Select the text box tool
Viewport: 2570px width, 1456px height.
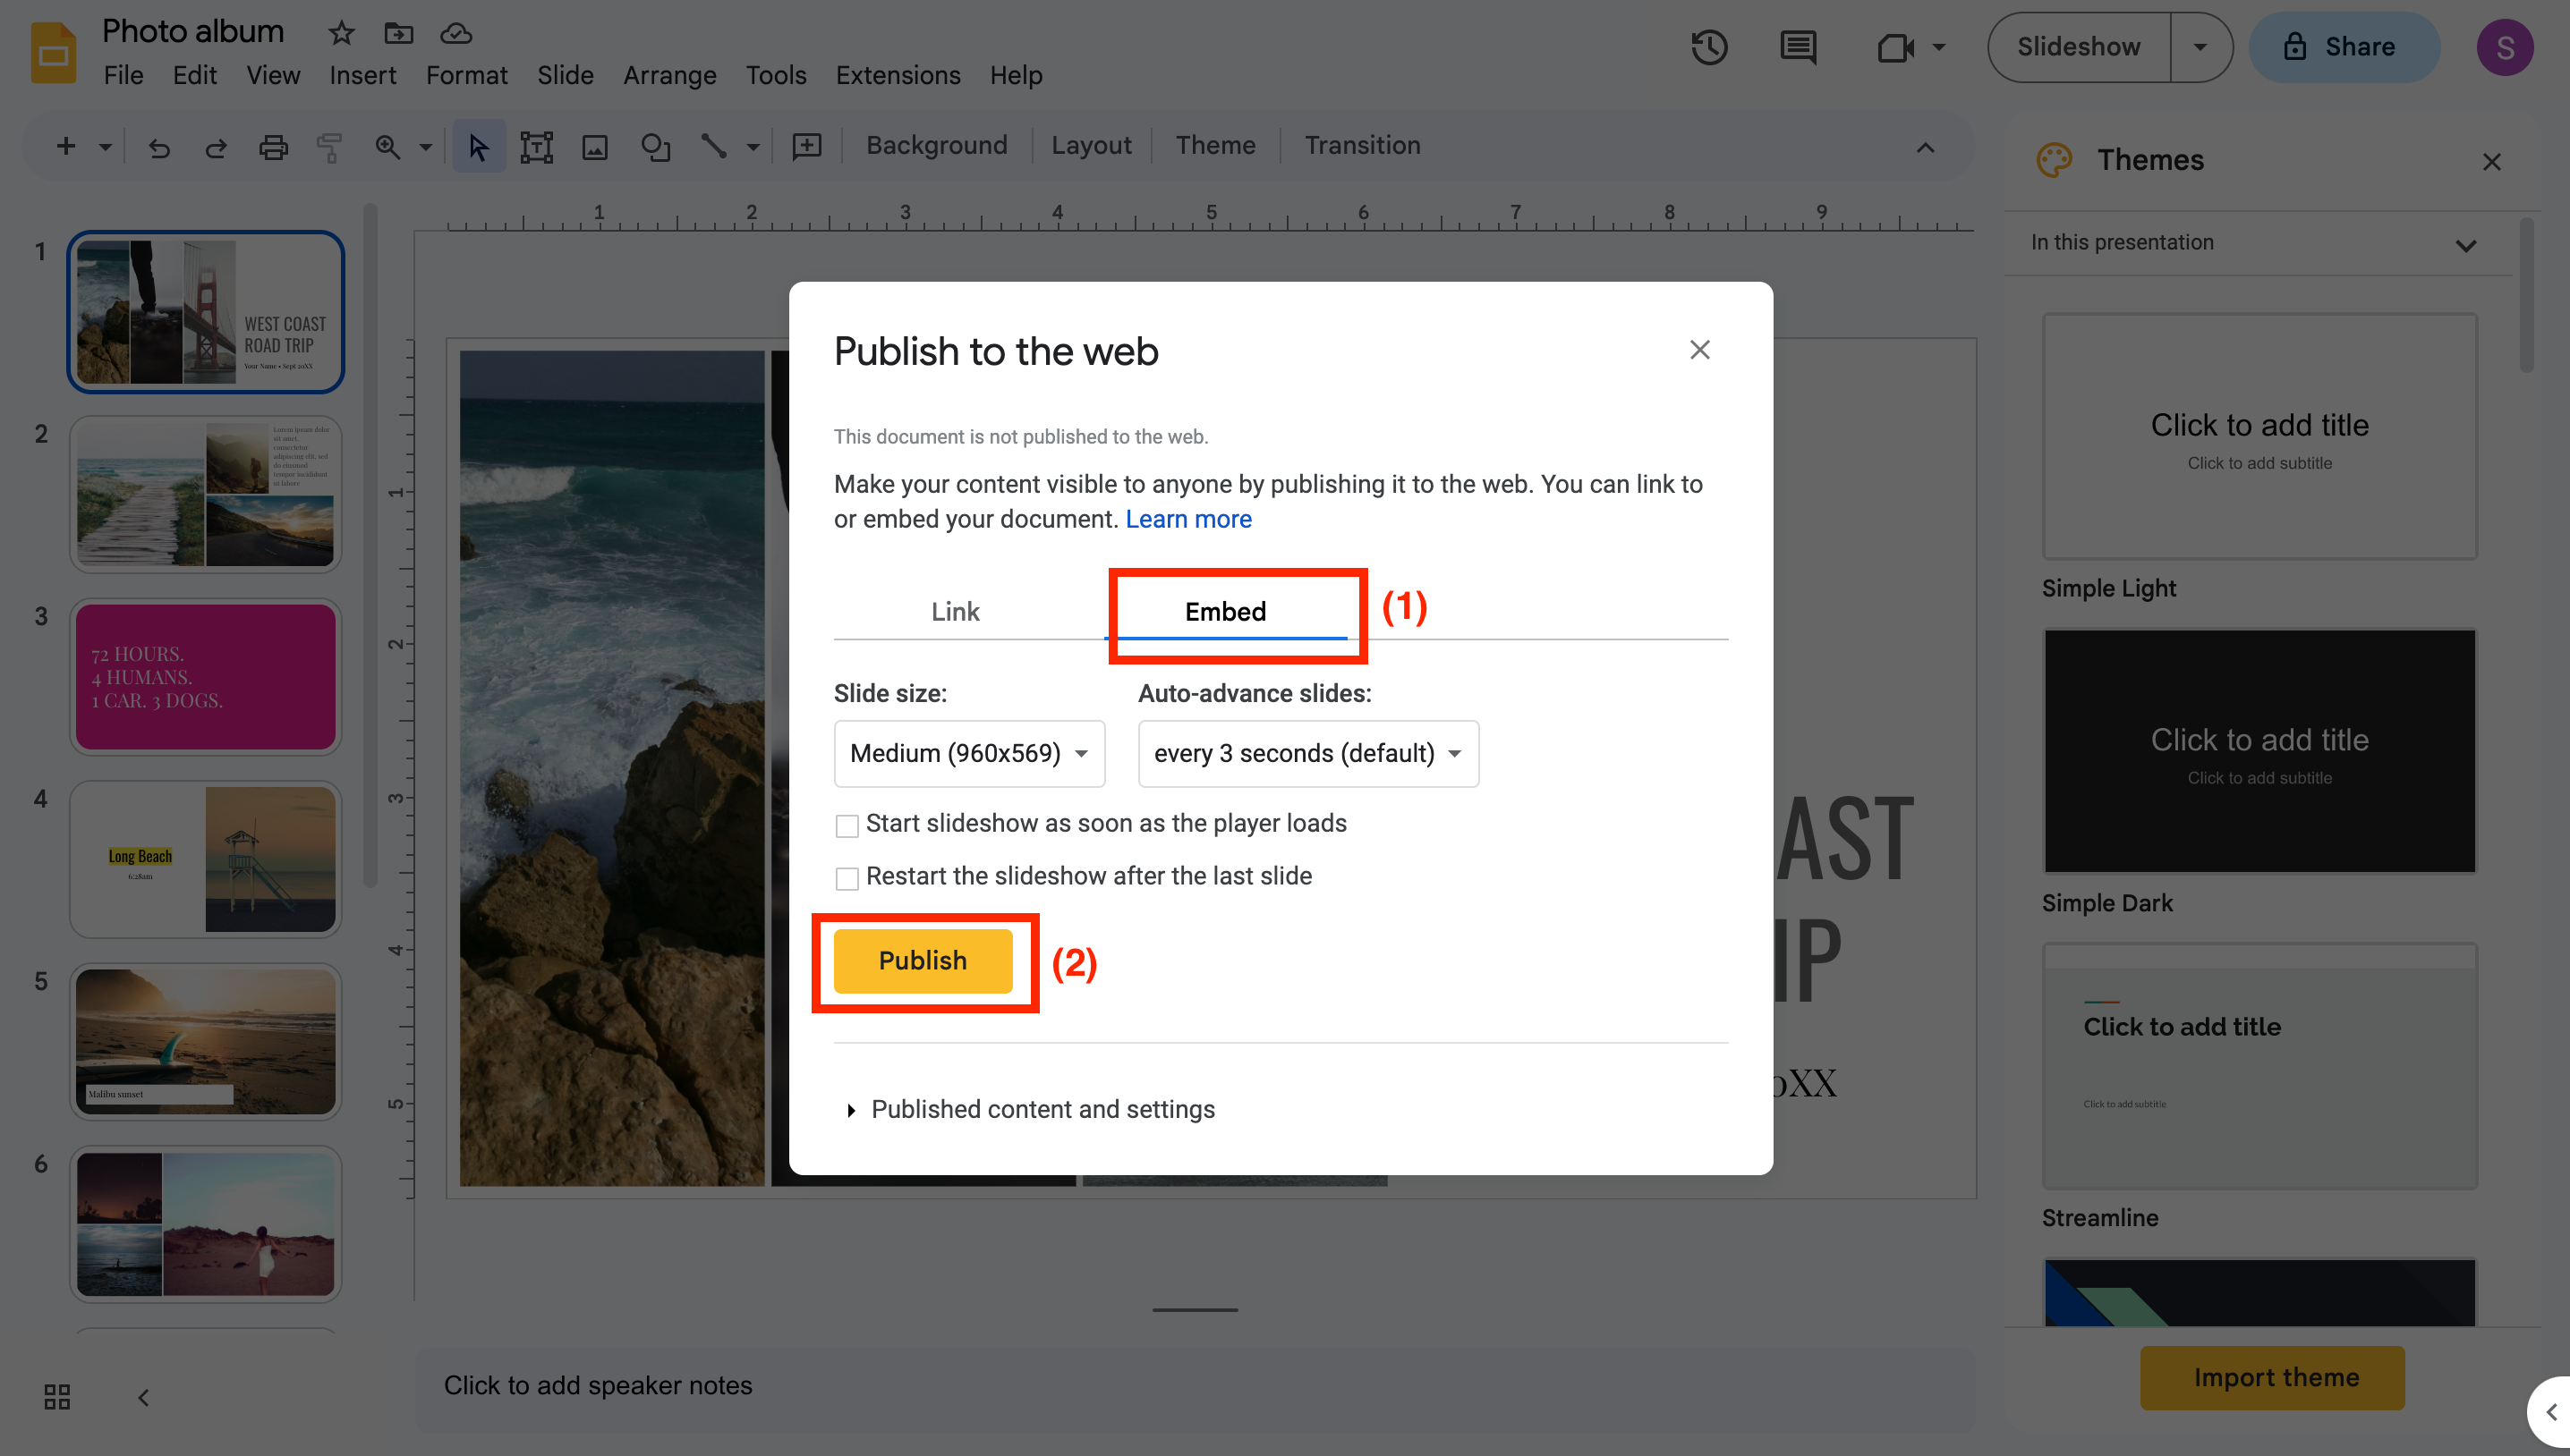pyautogui.click(x=536, y=147)
